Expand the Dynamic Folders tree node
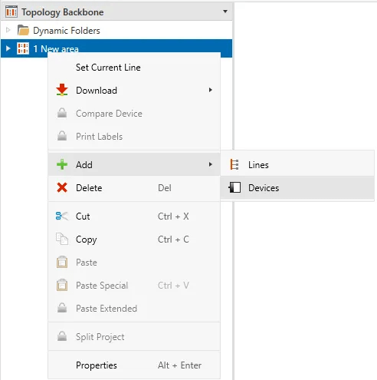377x380 pixels. 8,30
